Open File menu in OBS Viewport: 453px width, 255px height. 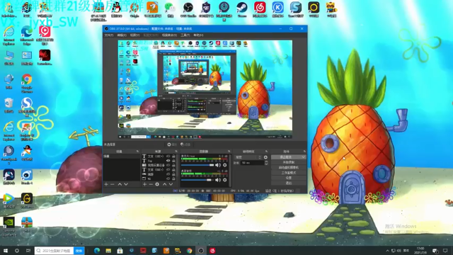109,35
